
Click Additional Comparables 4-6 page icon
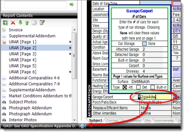pyautogui.click(x=4, y=78)
